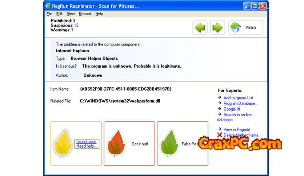Click "The program is unknown" seriousness text
This screenshot has height=176, width=304.
tap(132, 66)
